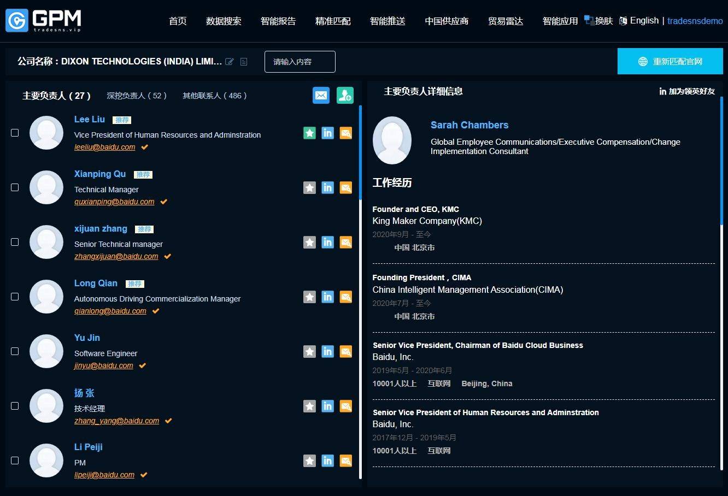Click the edit company name pencil icon
This screenshot has width=728, height=496.
coord(230,62)
